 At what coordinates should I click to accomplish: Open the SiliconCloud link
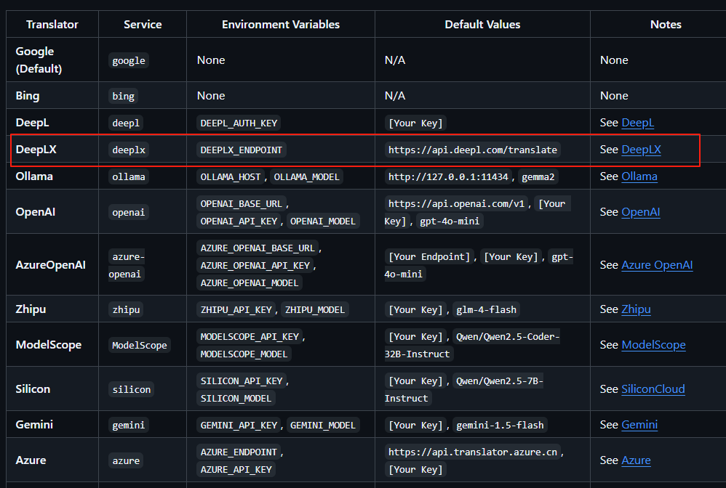653,389
